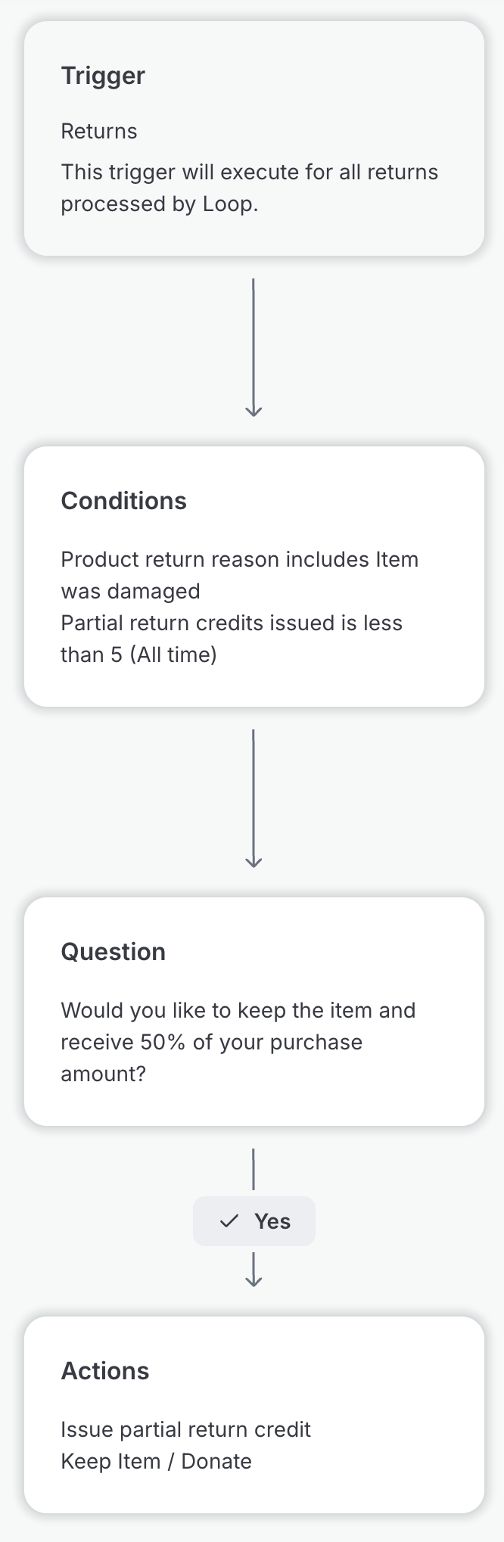Click the Question heading
Image resolution: width=504 pixels, height=1542 pixels.
click(x=113, y=952)
